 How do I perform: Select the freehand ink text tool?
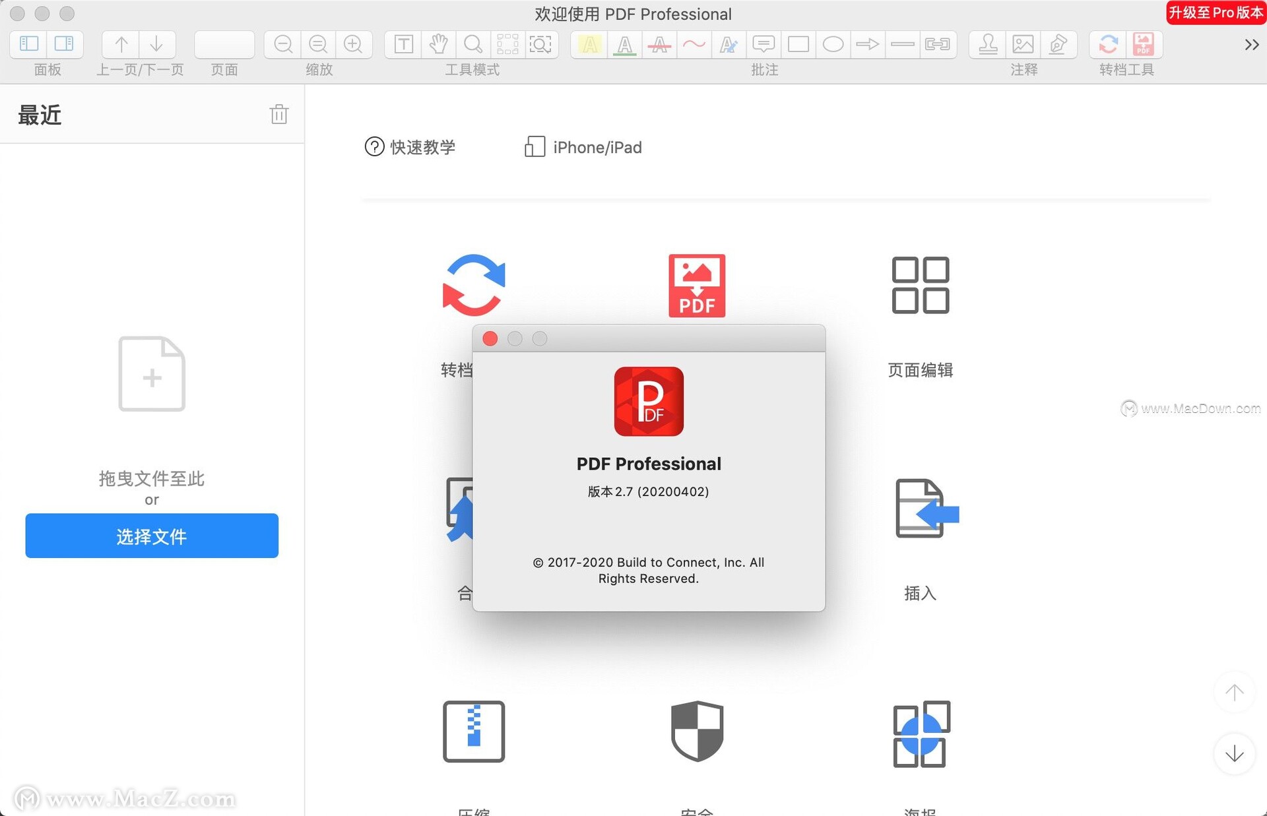pos(729,44)
